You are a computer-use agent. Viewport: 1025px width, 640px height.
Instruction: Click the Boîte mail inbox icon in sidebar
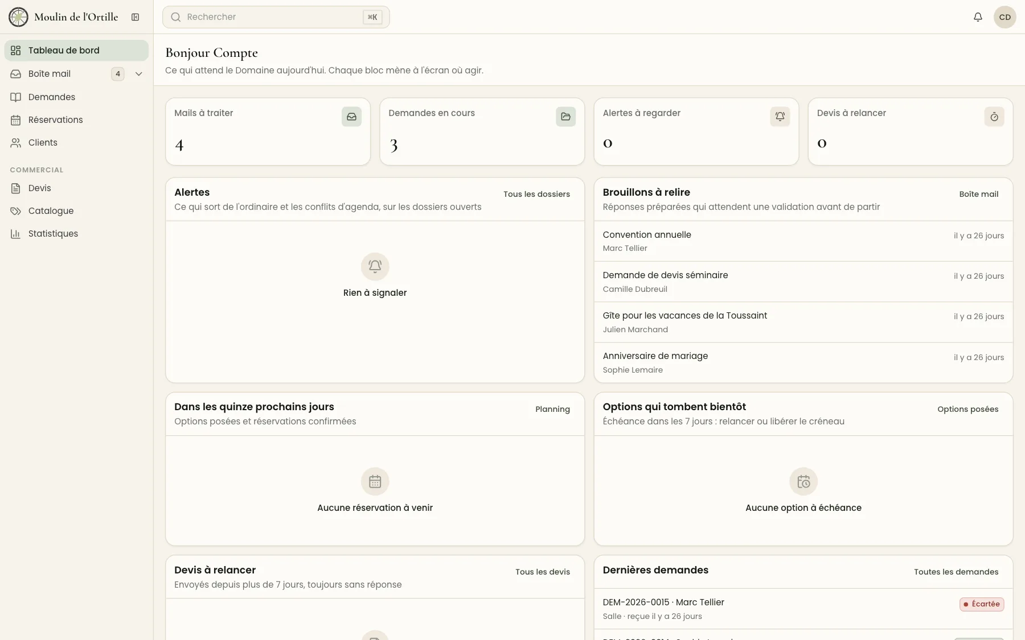16,74
